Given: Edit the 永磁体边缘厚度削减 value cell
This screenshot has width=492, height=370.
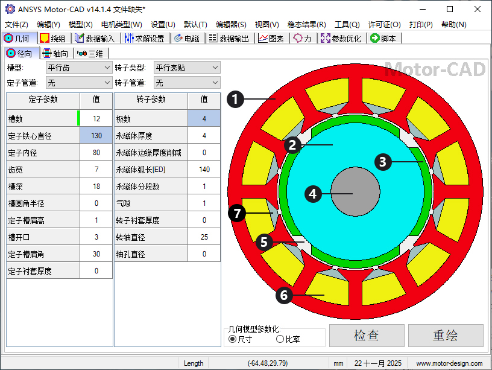Looking at the screenshot, I should [204, 153].
